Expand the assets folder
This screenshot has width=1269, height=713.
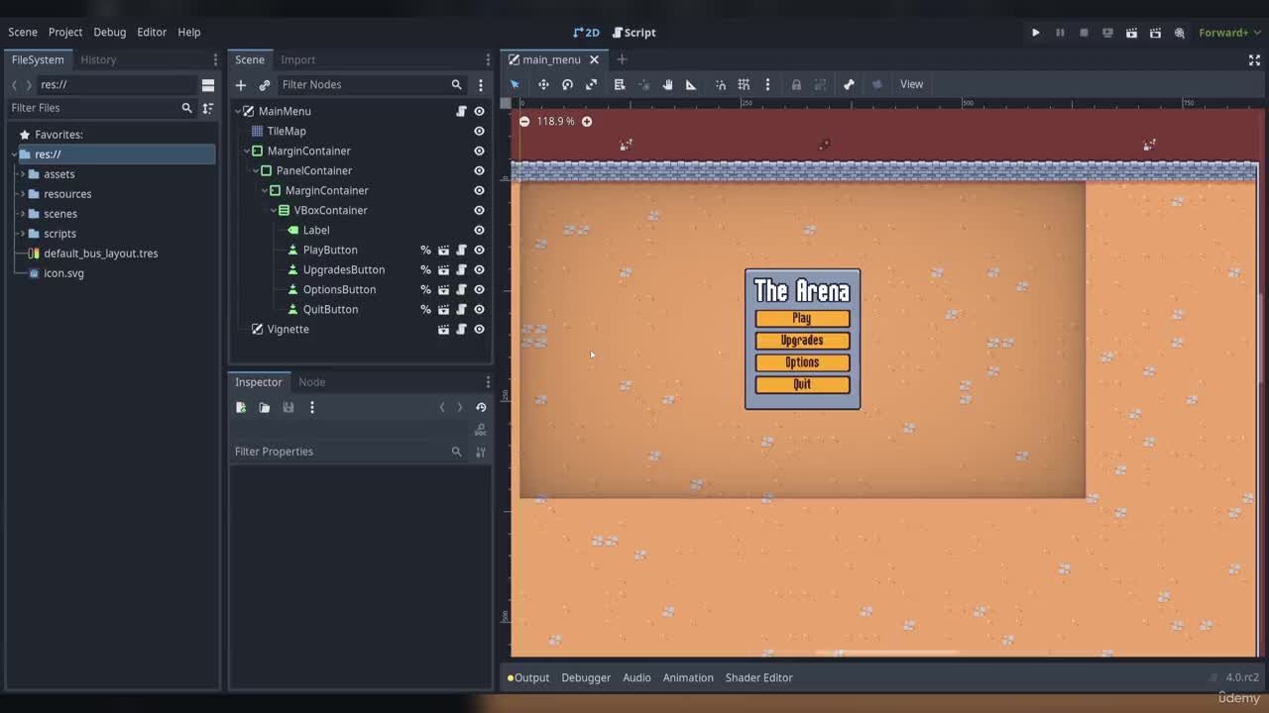[x=22, y=174]
